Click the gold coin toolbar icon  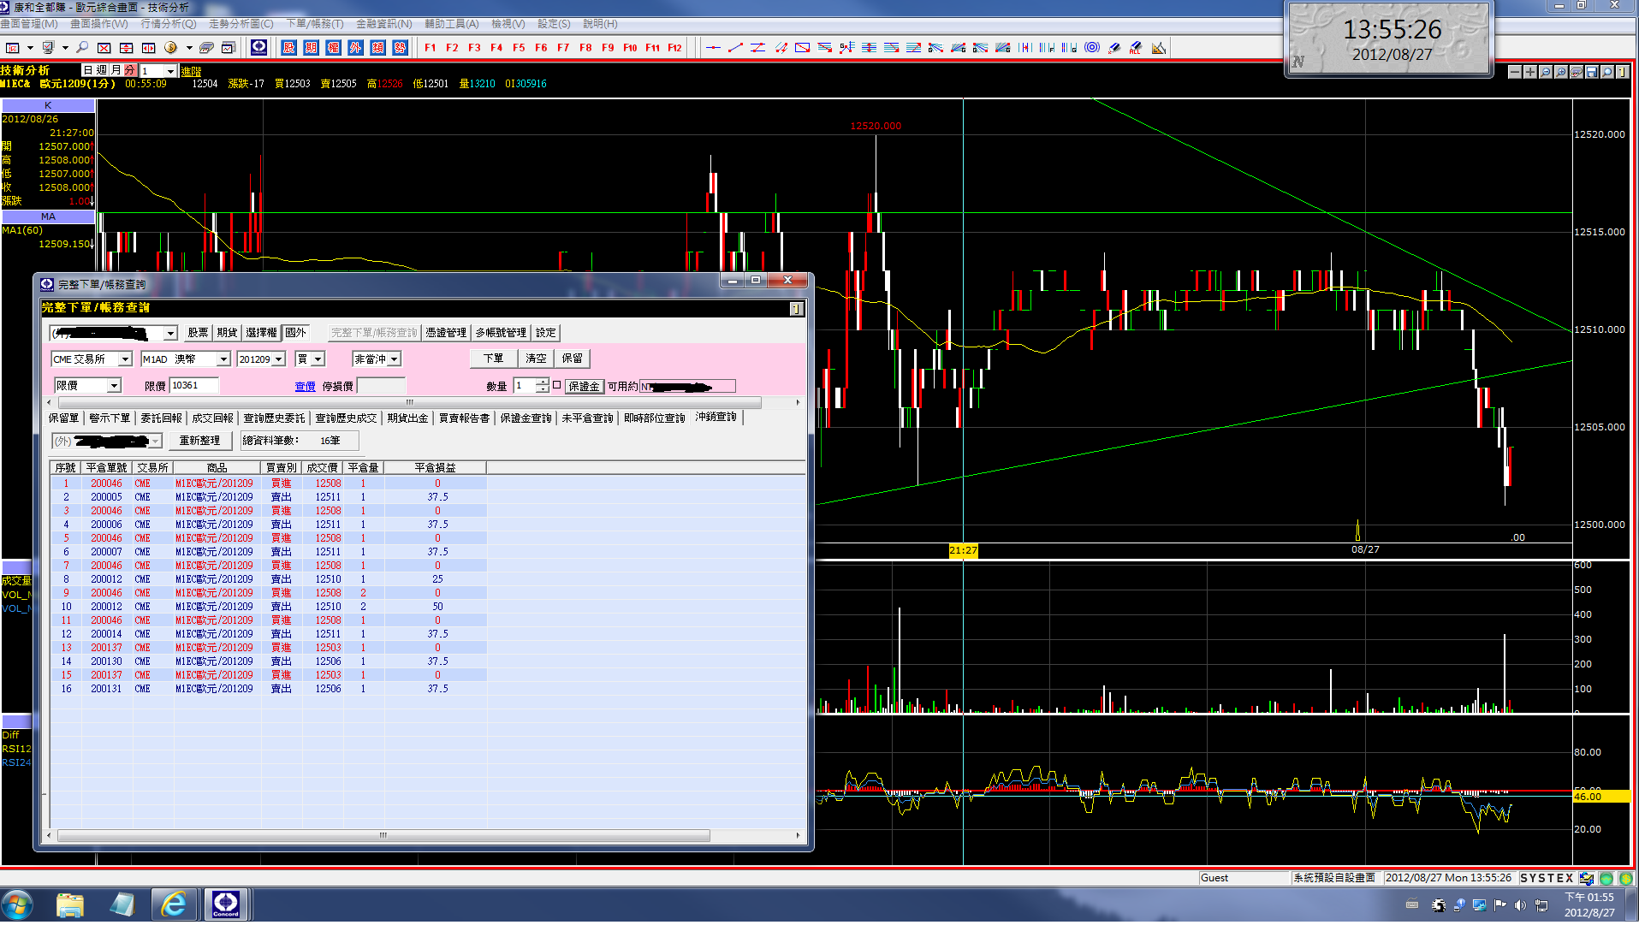[x=170, y=48]
